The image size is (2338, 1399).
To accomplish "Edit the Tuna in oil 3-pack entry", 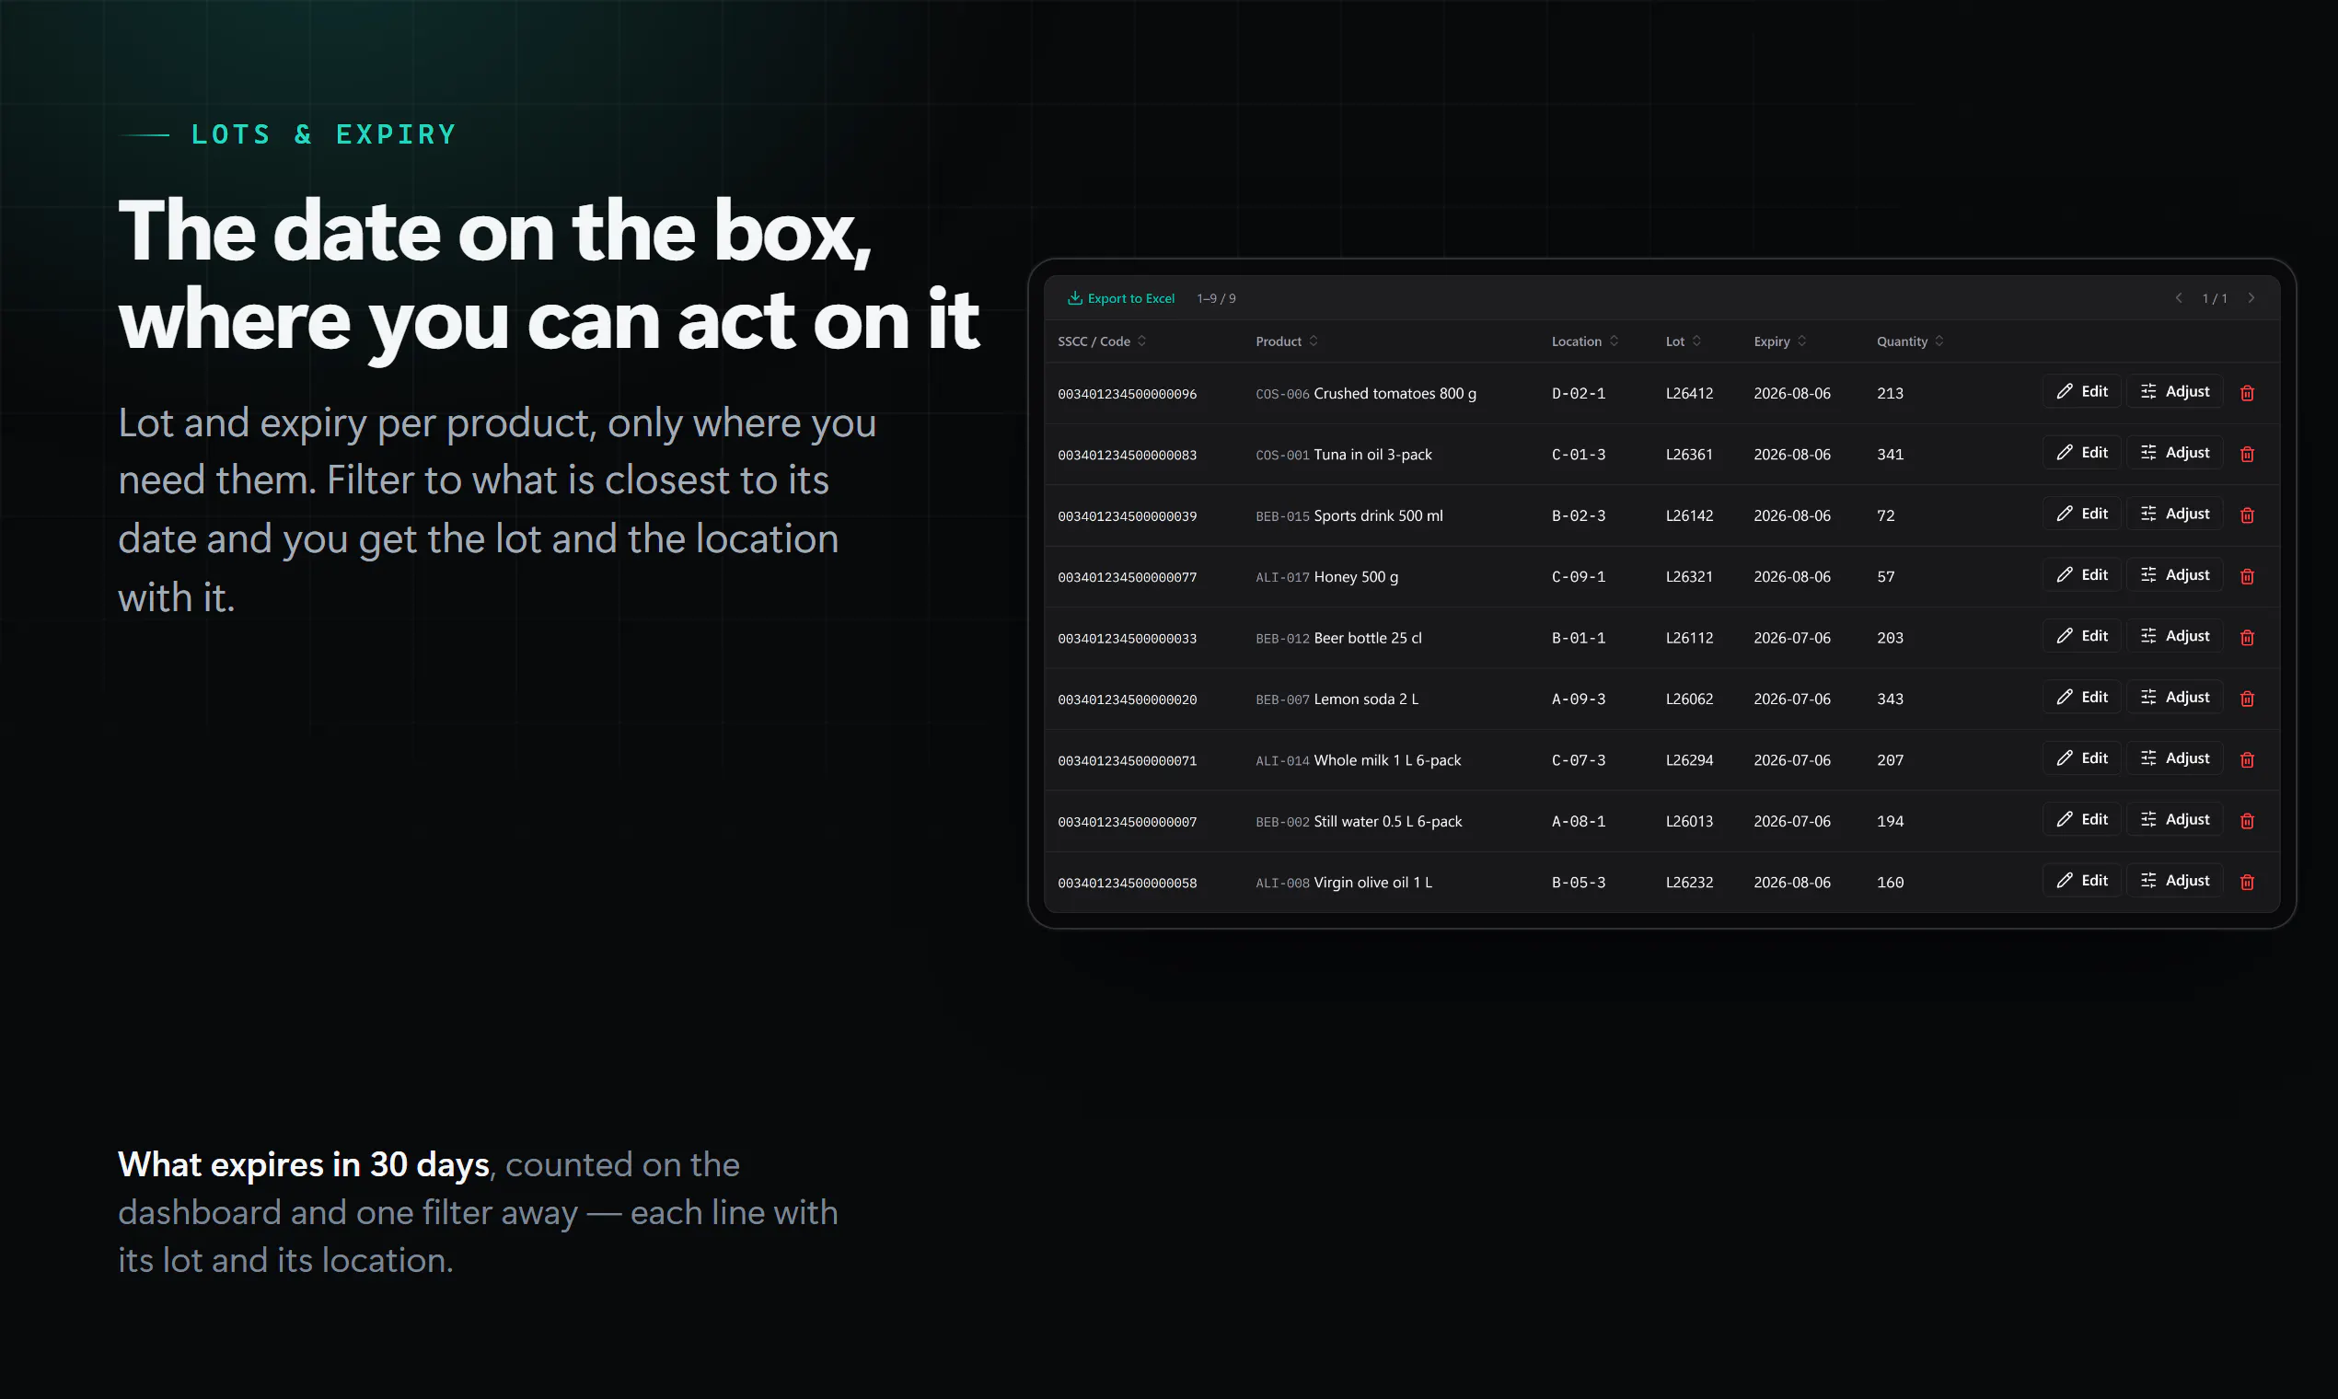I will pos(2081,453).
